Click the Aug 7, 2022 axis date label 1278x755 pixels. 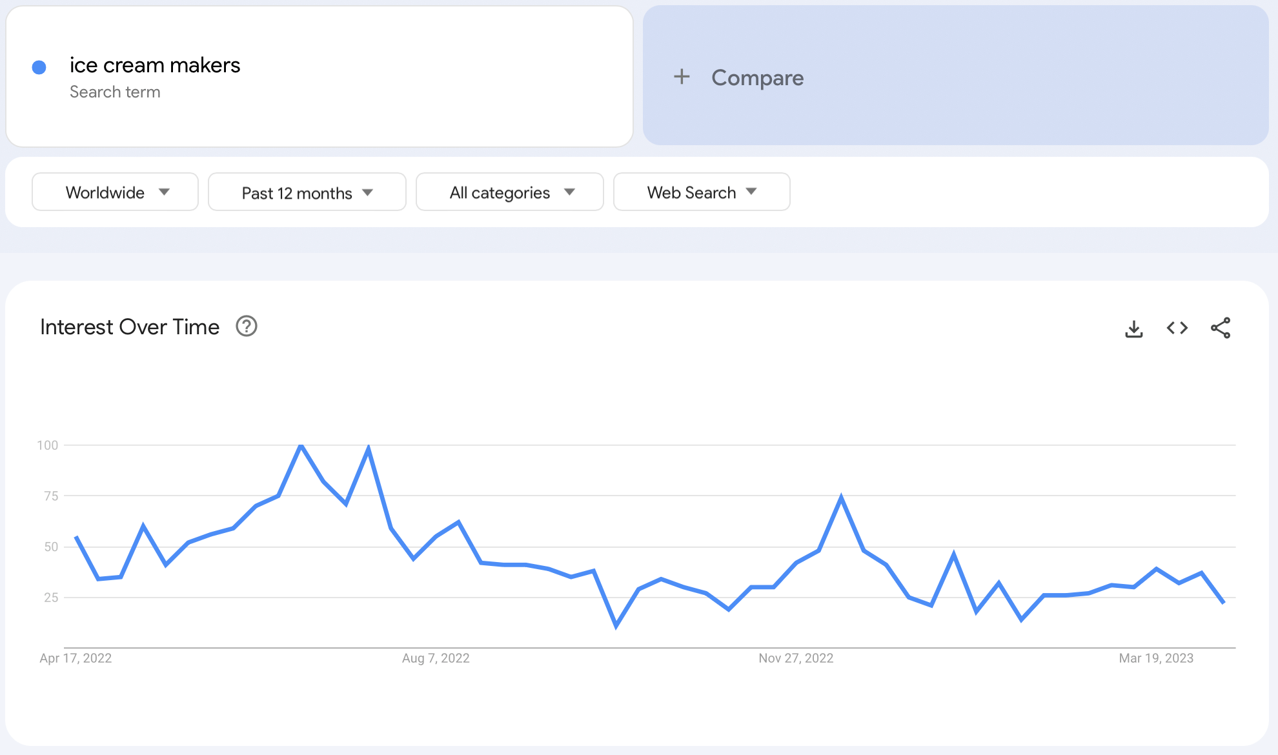point(436,658)
